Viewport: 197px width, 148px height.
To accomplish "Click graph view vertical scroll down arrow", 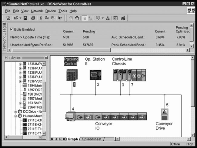I will [x=192, y=135].
